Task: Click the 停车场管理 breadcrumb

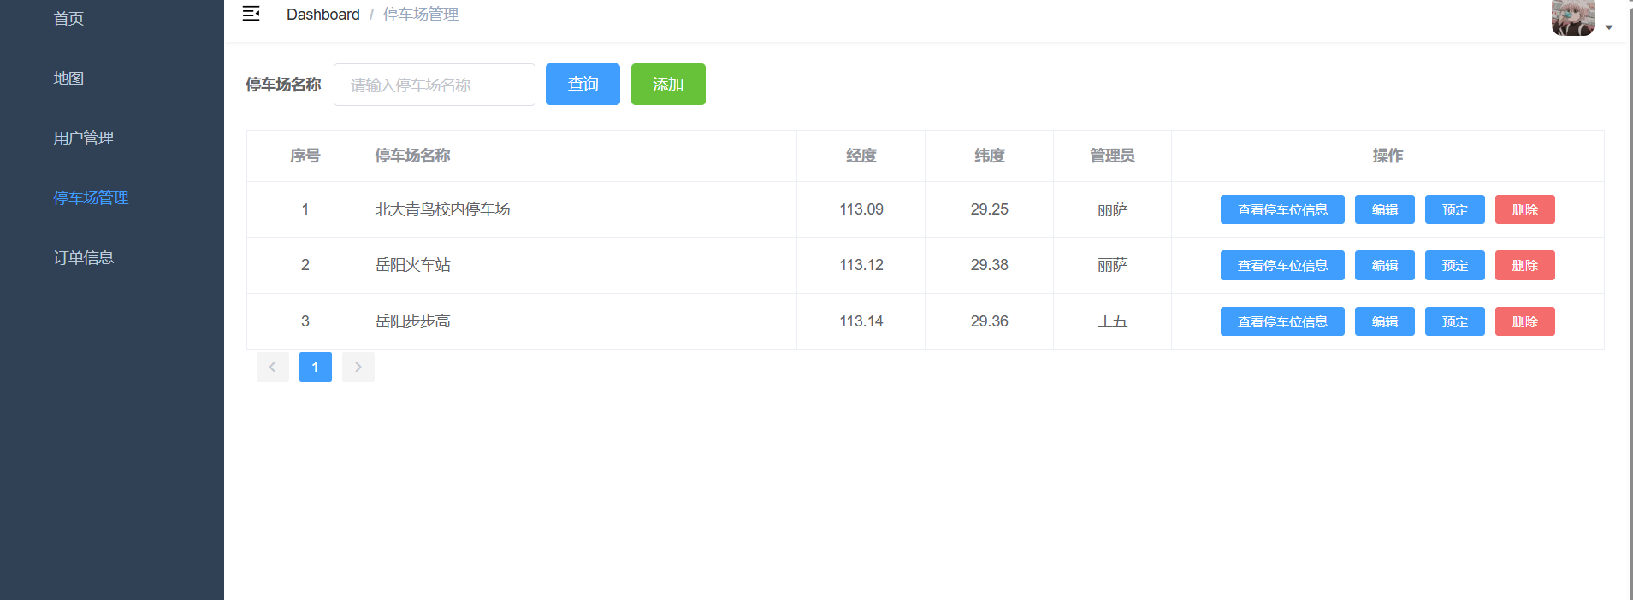Action: 420,15
